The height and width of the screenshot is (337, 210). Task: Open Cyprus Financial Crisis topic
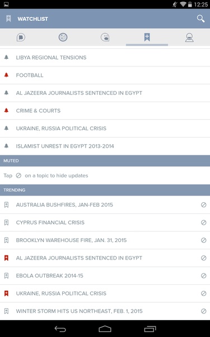coord(105,222)
